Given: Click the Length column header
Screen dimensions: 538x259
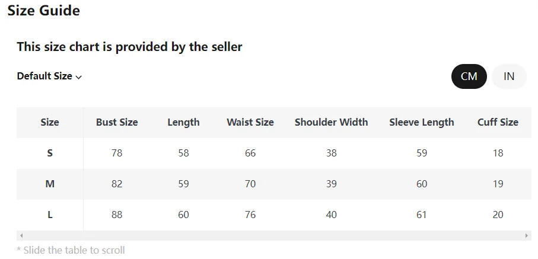Looking at the screenshot, I should [183, 123].
